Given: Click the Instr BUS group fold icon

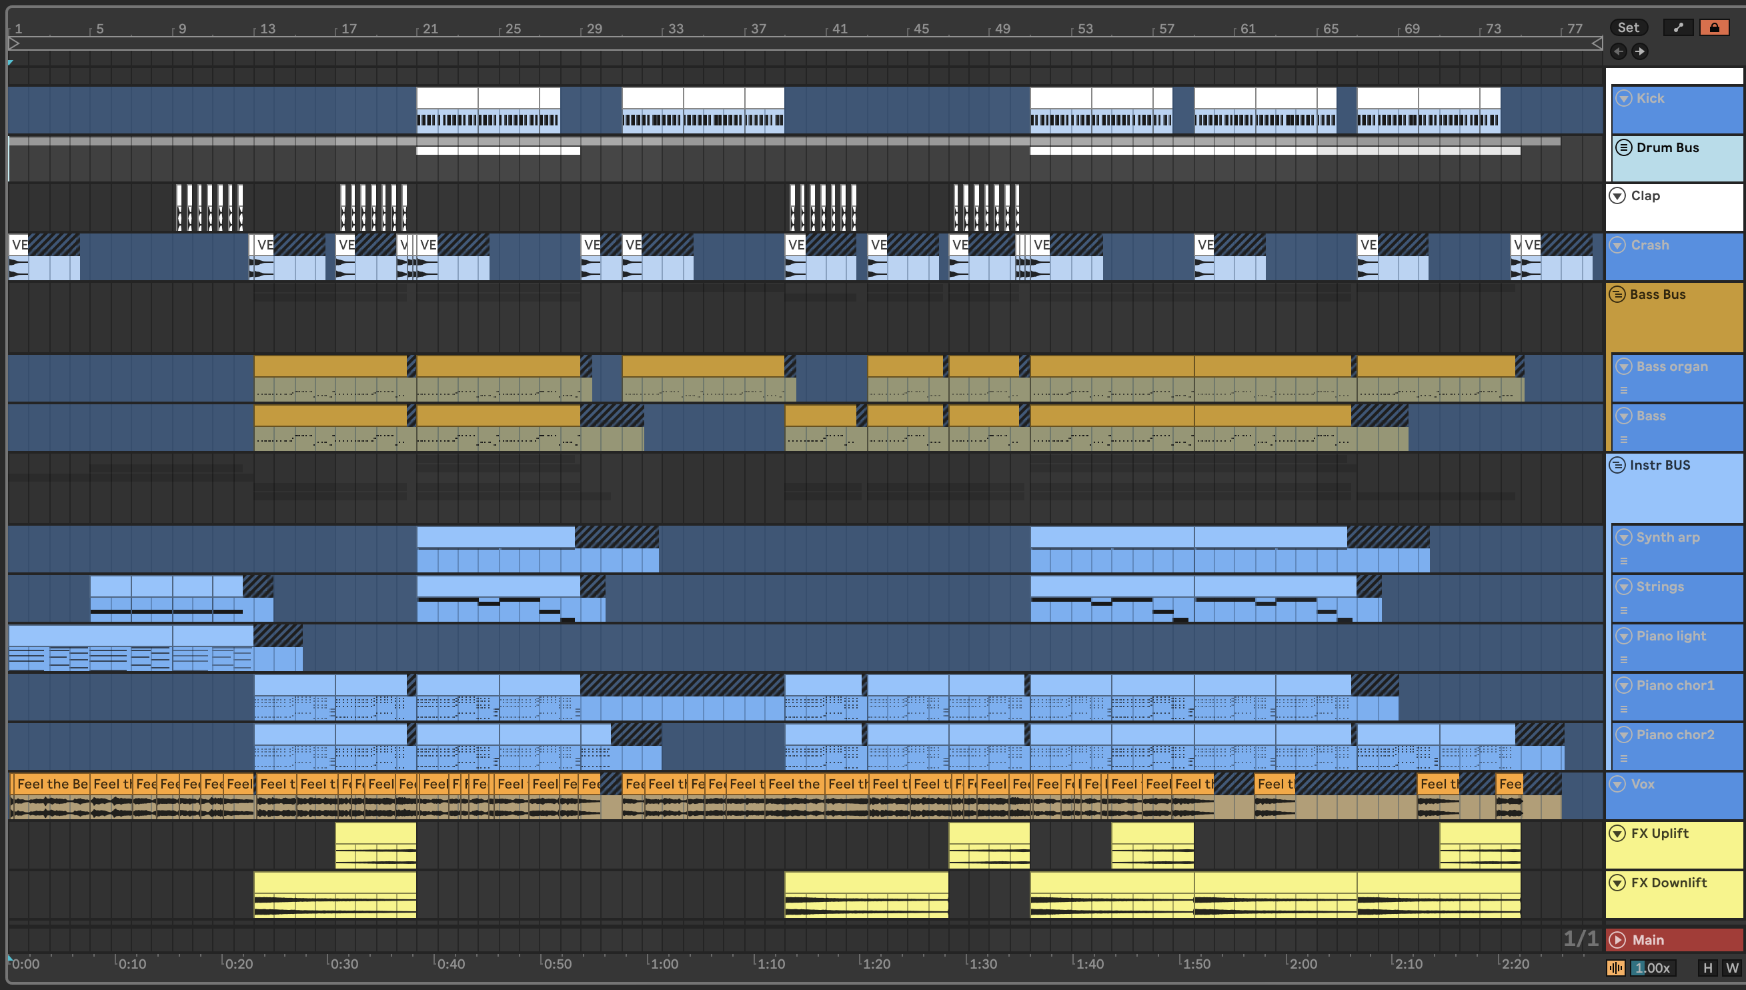Looking at the screenshot, I should (1617, 465).
